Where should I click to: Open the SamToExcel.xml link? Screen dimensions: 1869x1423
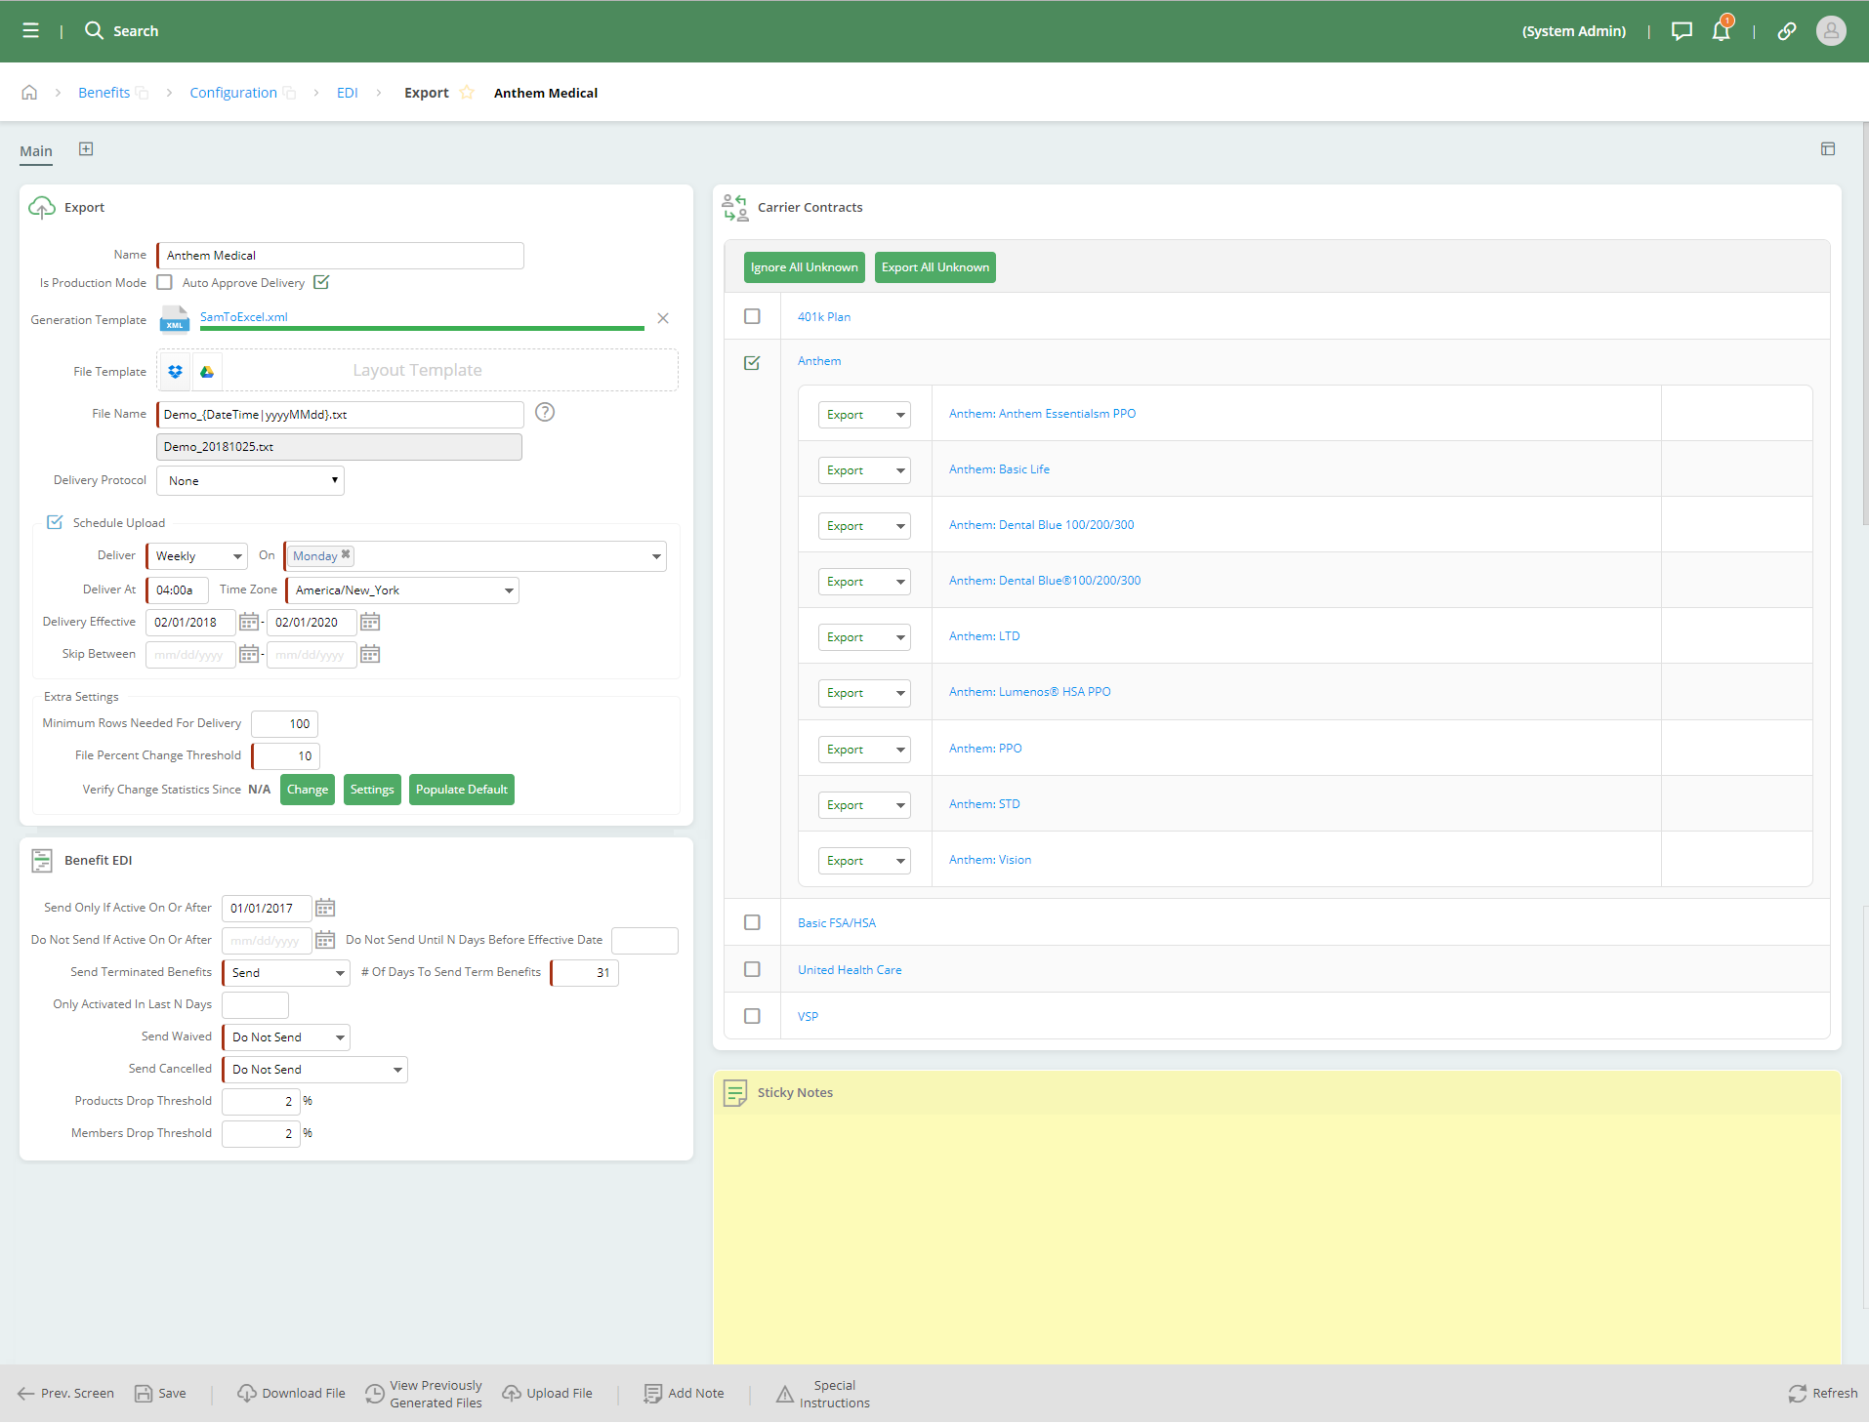[x=244, y=317]
